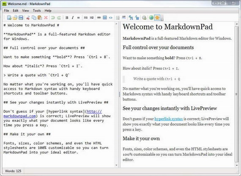Image resolution: width=241 pixels, height=176 pixels.
Task: Expand the toolbar overflow dropdown arrow
Action: (162, 18)
